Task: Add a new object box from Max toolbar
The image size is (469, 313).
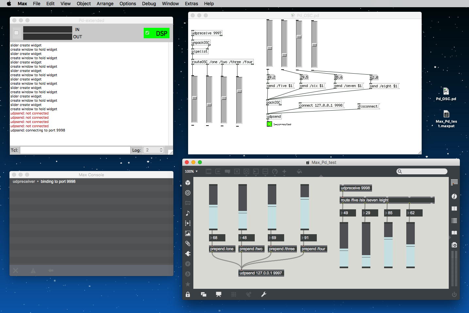Action: click(209, 171)
